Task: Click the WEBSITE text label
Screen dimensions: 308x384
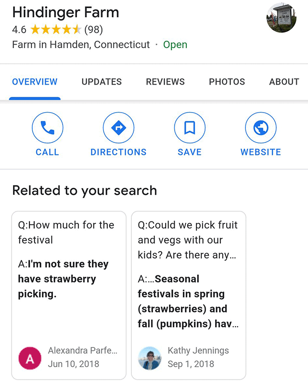Action: [x=260, y=152]
